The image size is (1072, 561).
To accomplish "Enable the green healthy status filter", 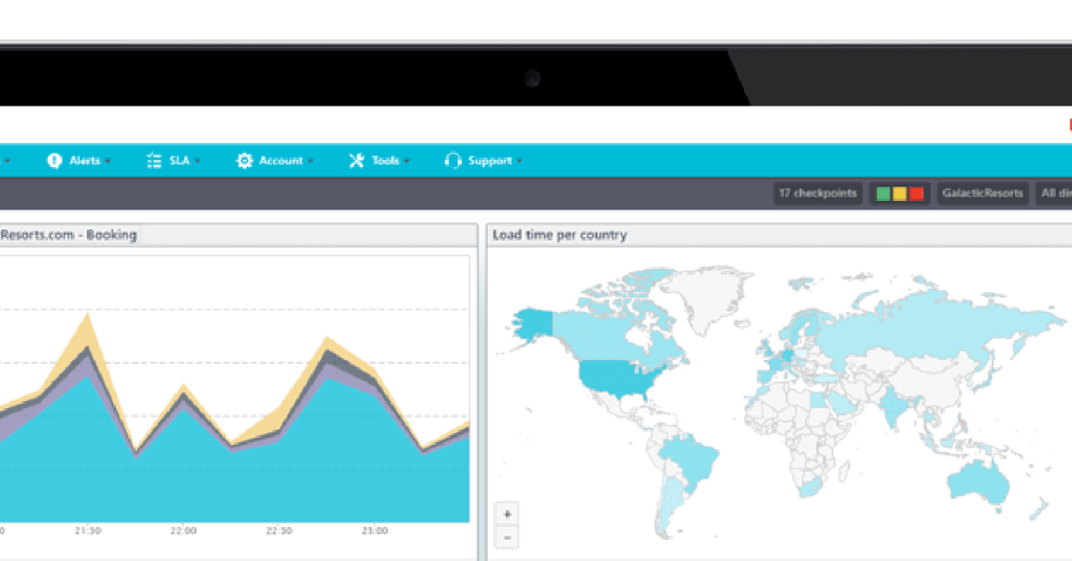I will click(x=882, y=193).
